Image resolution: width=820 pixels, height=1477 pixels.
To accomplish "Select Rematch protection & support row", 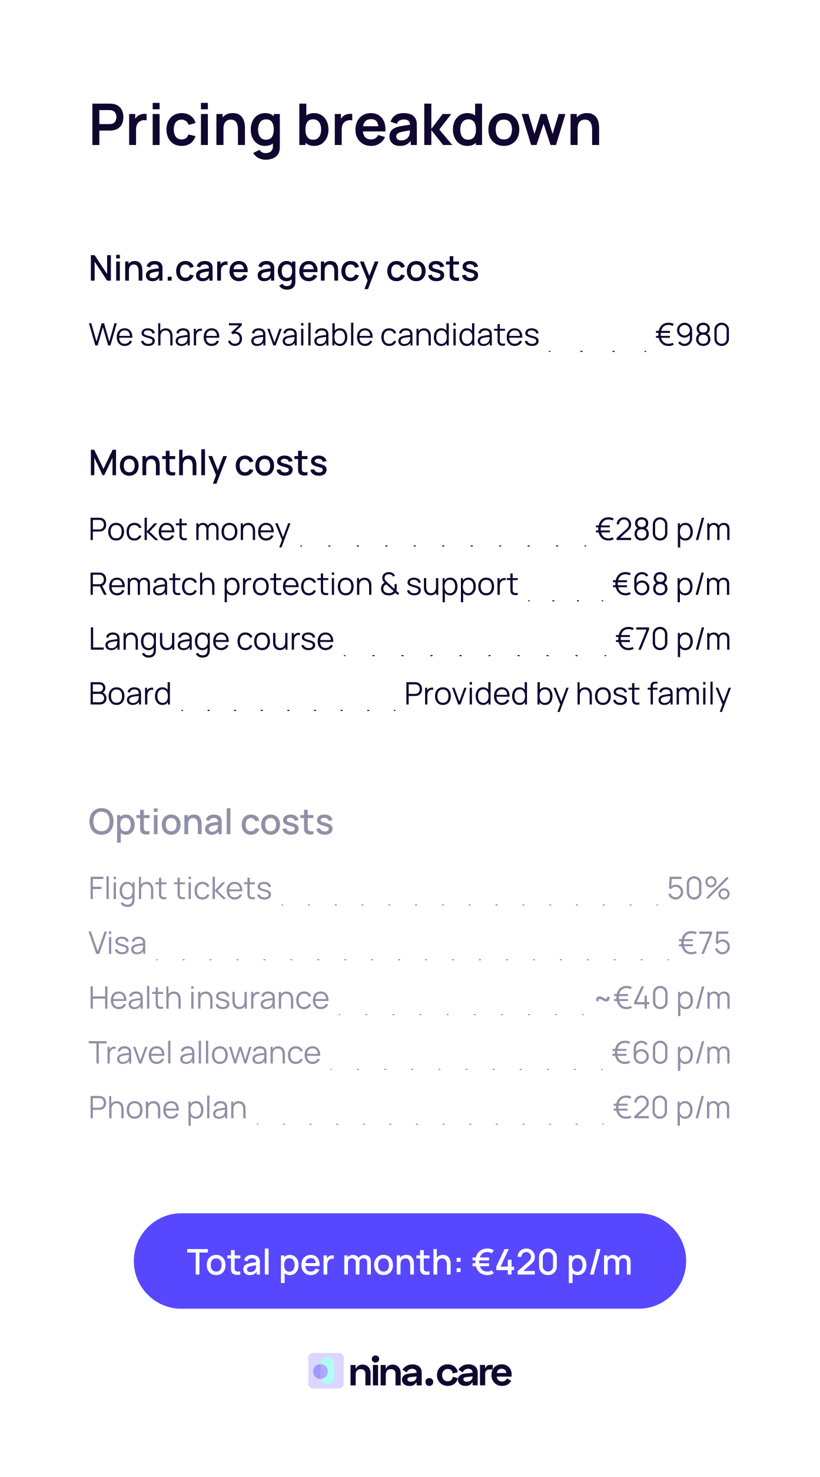I will pyautogui.click(x=303, y=584).
